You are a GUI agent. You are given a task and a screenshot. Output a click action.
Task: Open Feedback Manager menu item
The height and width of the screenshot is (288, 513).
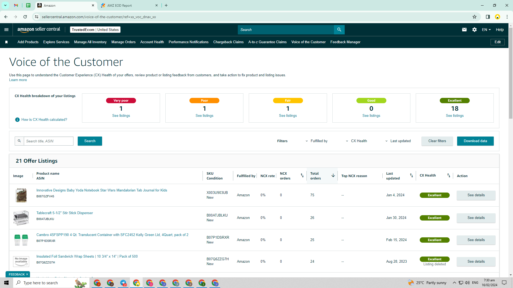[x=345, y=42]
